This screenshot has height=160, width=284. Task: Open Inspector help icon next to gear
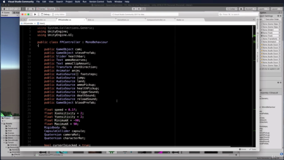[x=278, y=16]
